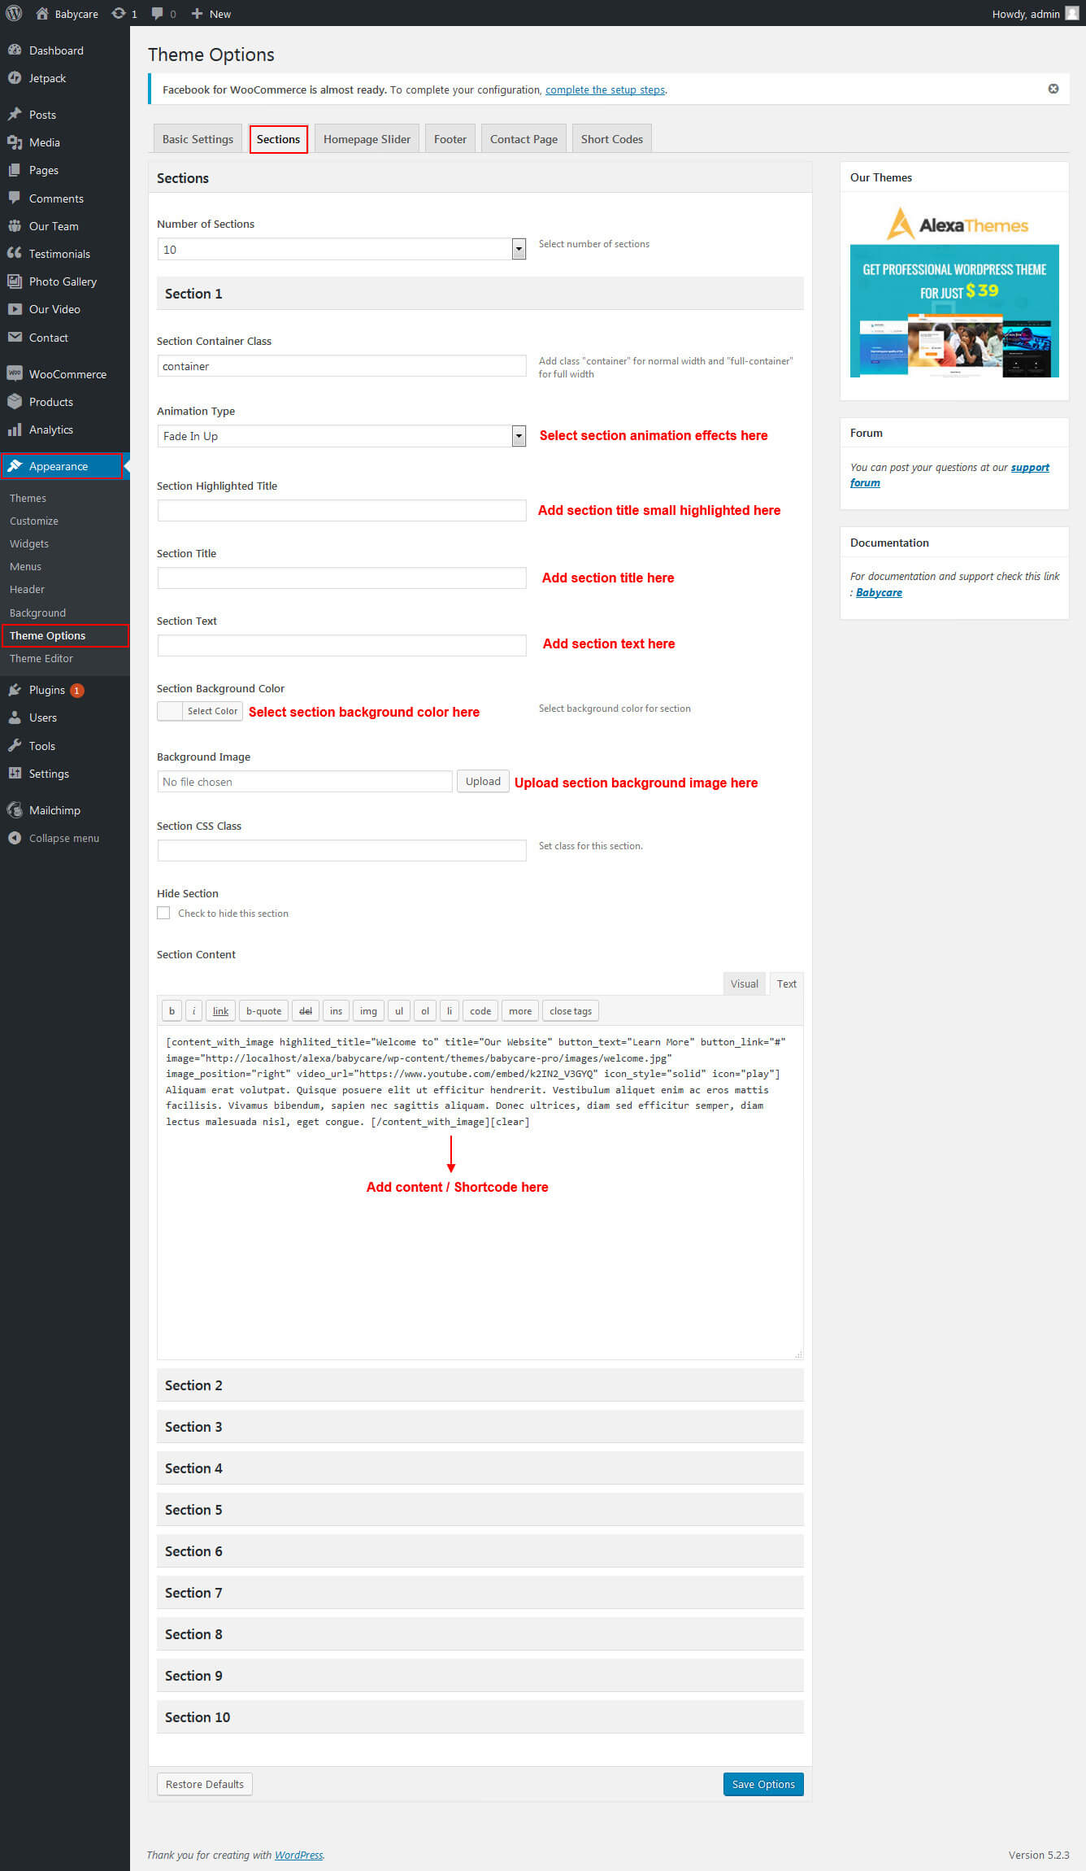Expand the Section 10 panel
This screenshot has height=1871, width=1086.
click(480, 1716)
